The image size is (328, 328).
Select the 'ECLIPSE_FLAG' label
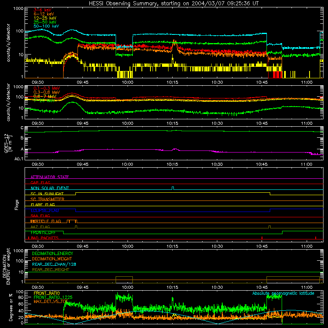45,210
